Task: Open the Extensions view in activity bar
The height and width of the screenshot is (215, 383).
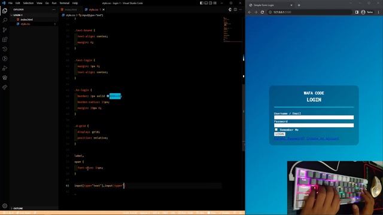Action: (5, 39)
